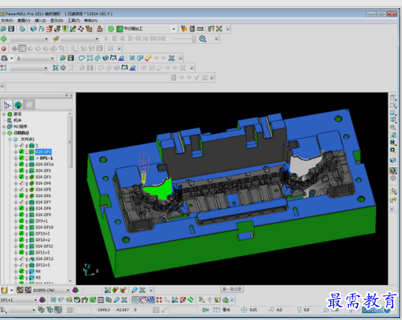Open feeds and speeds icon
Viewport: 402px width, 320px height.
coord(41,29)
